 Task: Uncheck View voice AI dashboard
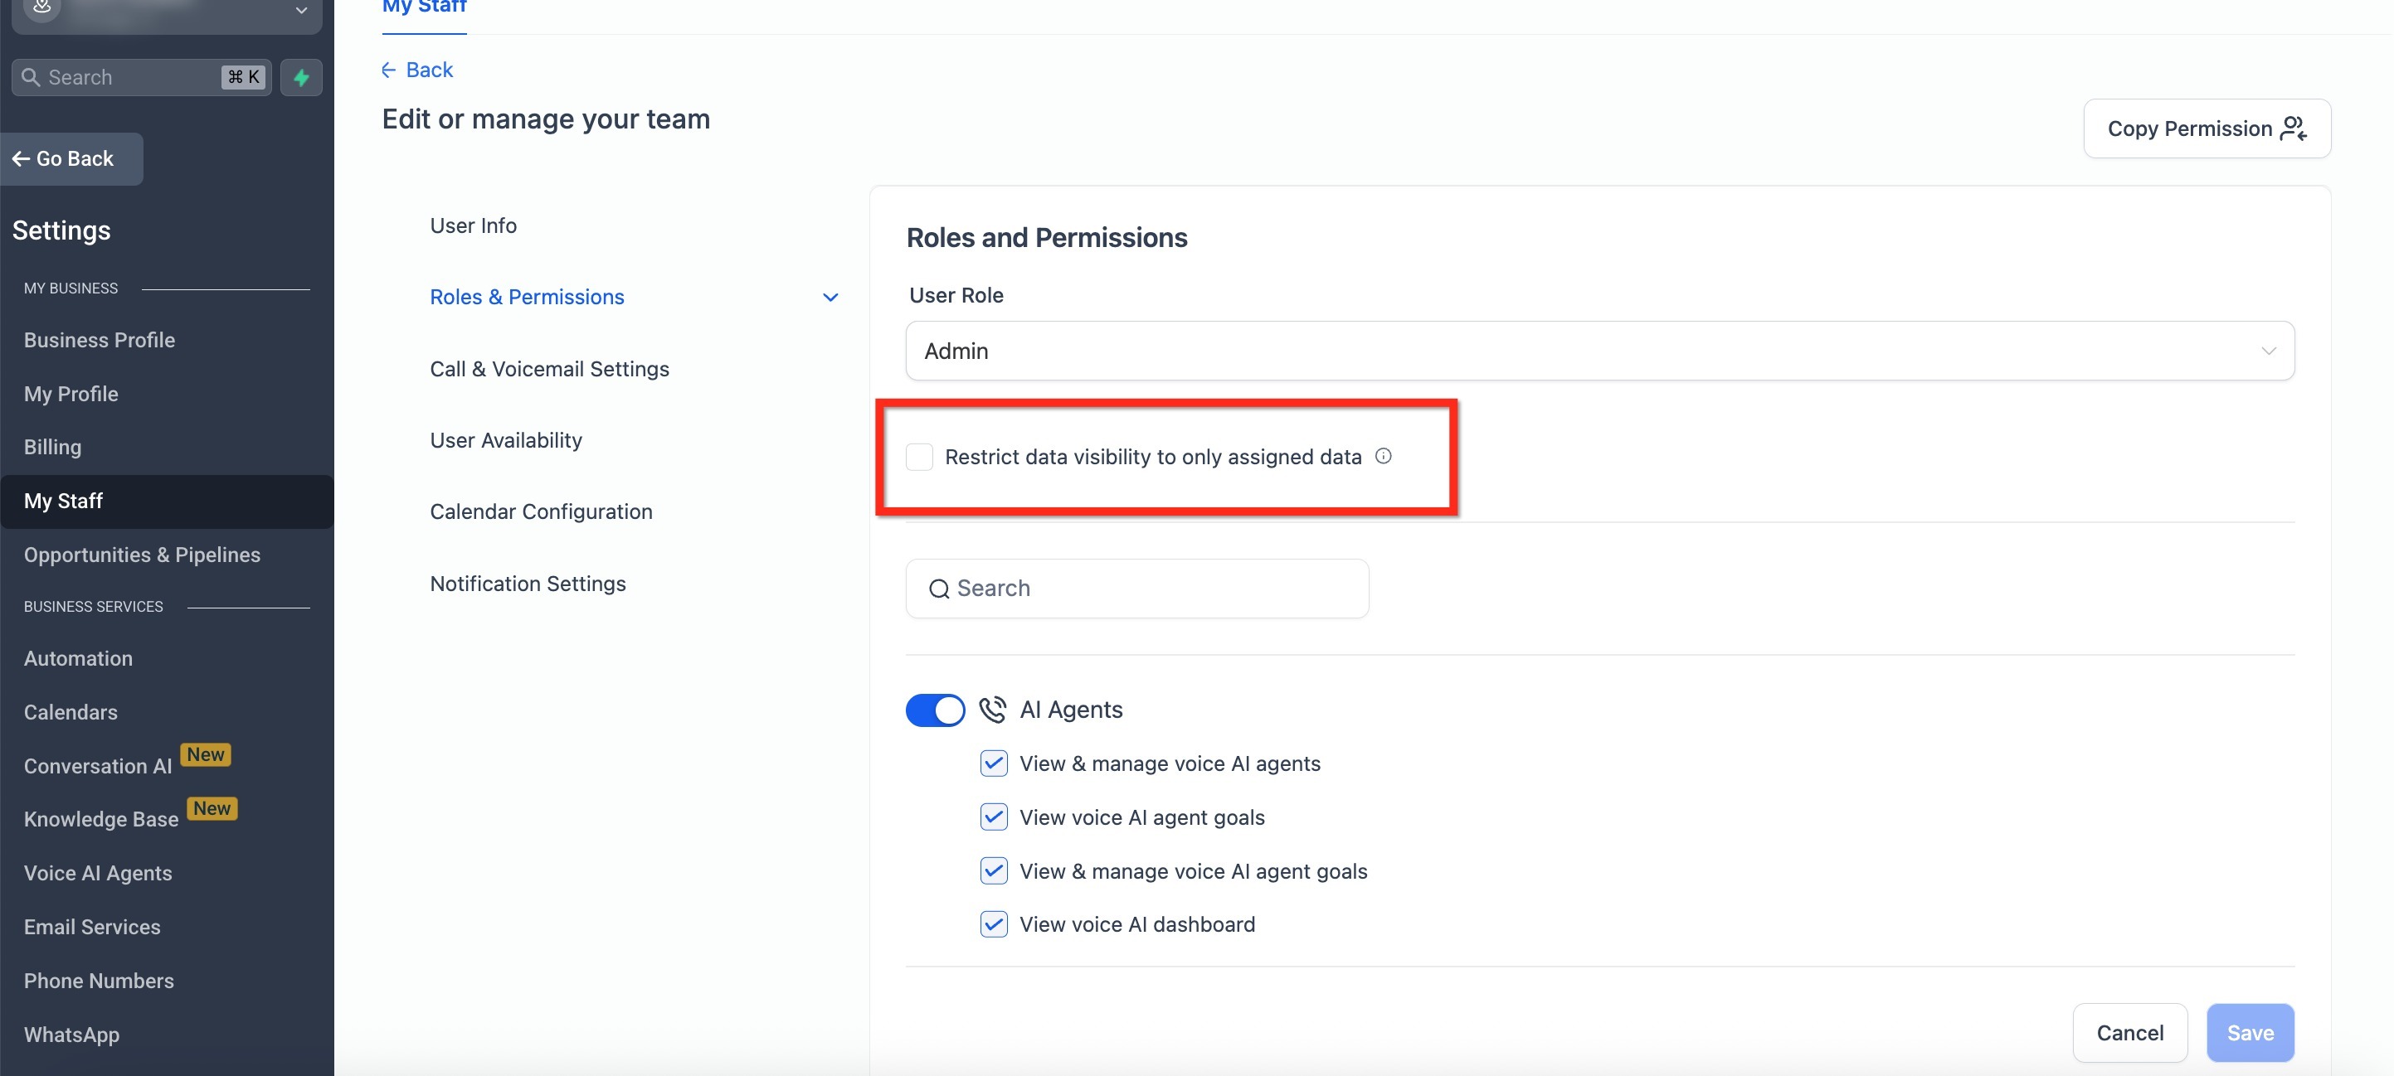[994, 924]
